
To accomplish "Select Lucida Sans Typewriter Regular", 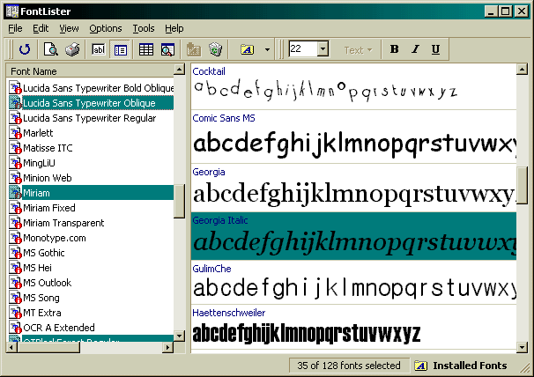I will (x=90, y=118).
